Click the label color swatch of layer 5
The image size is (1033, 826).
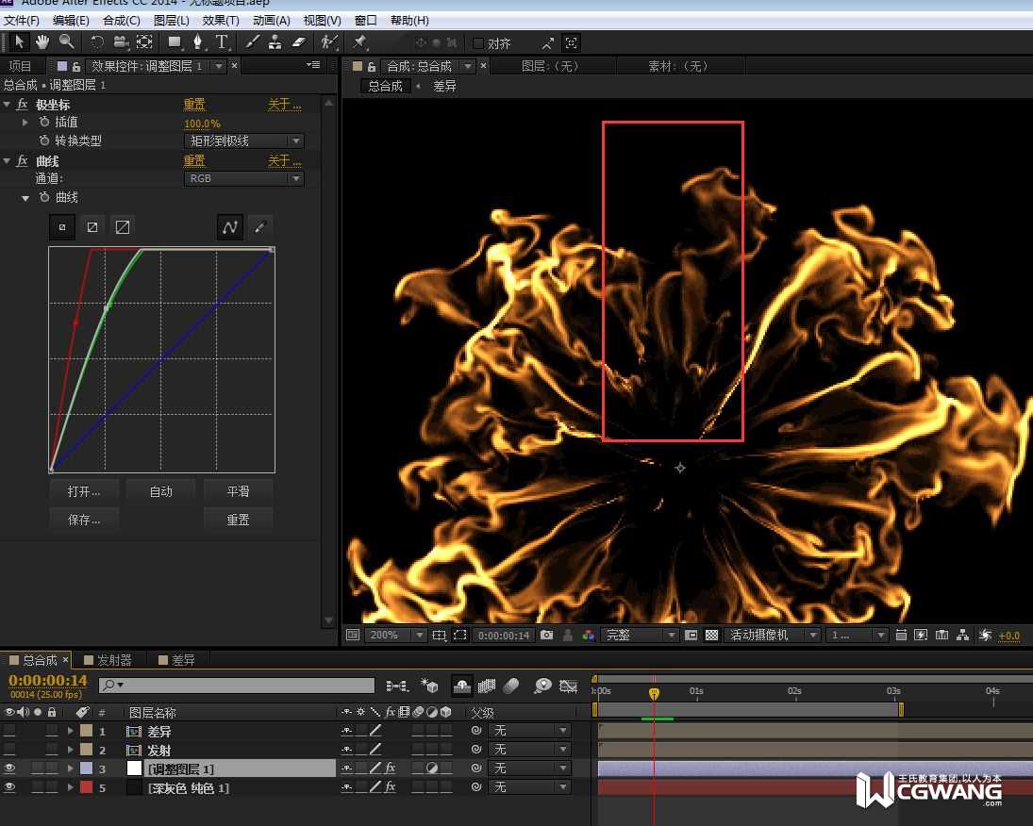click(x=86, y=787)
